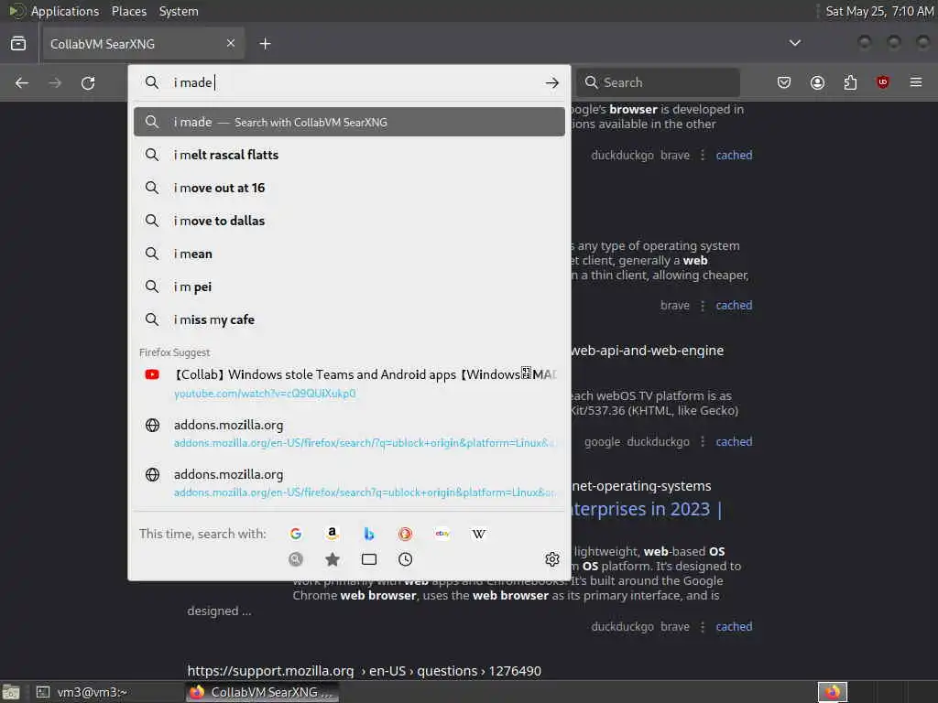The image size is (938, 703).
Task: Open 'cached' link beside google duckduckgo
Action: pyautogui.click(x=734, y=442)
